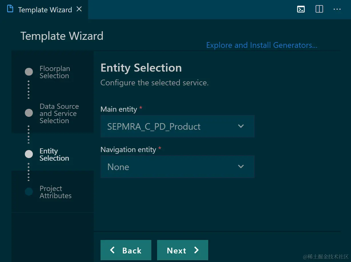Toggle the terminal panel icon
The width and height of the screenshot is (351, 262).
[x=301, y=9]
